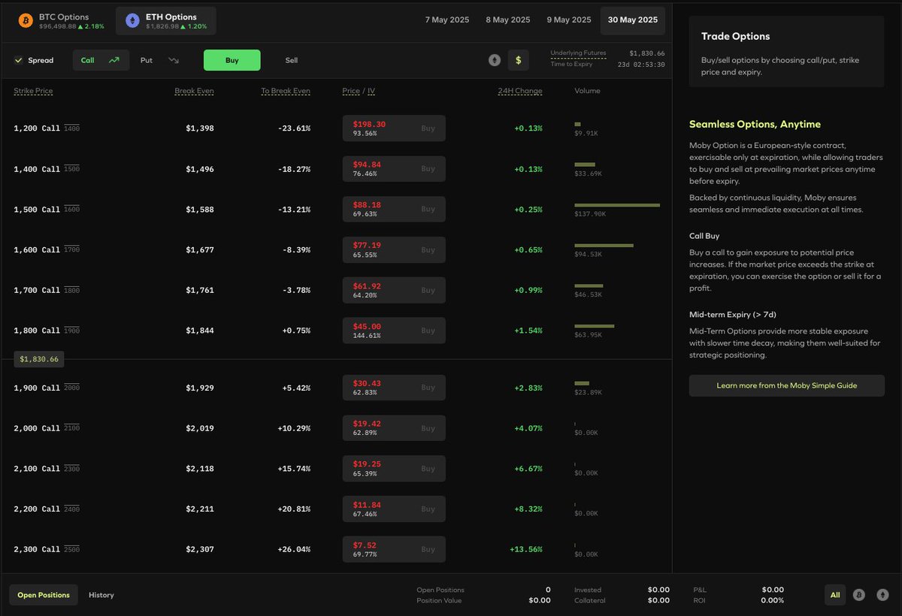
Task: Filter positions by Bitcoin icon
Action: 859,595
